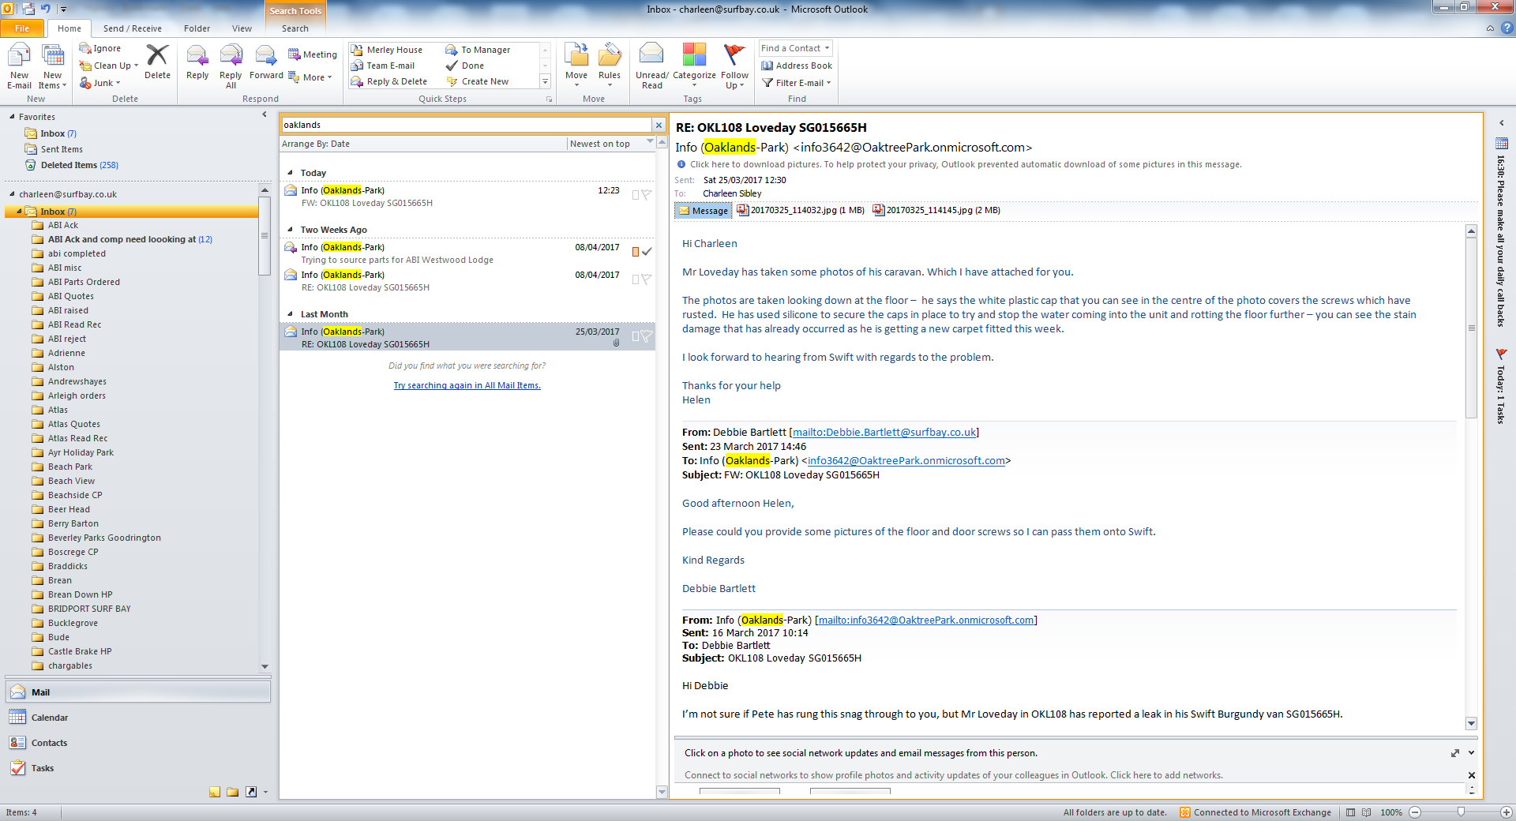Adjust the zoom slider in status bar
This screenshot has width=1516, height=821.
click(x=1461, y=812)
